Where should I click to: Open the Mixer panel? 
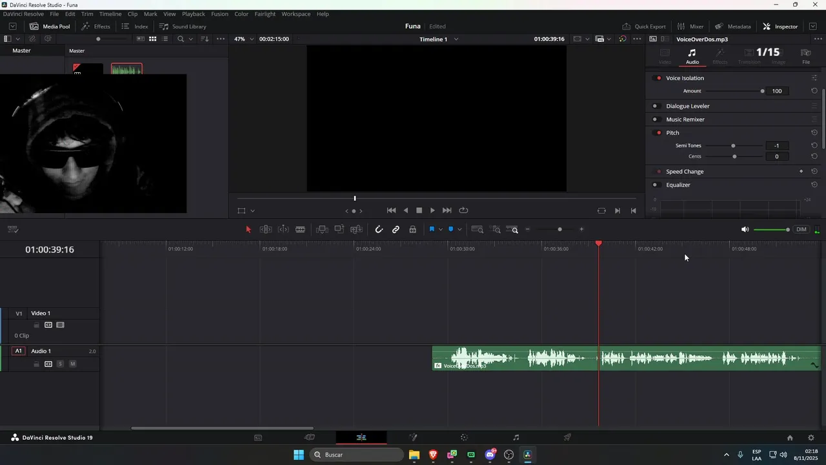tap(690, 26)
